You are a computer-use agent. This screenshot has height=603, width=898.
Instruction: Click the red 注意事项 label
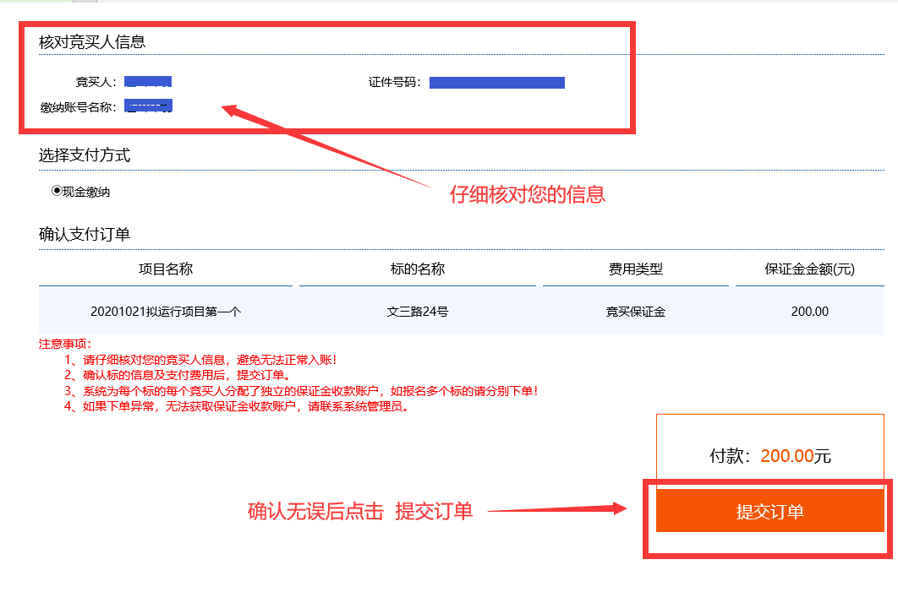65,345
